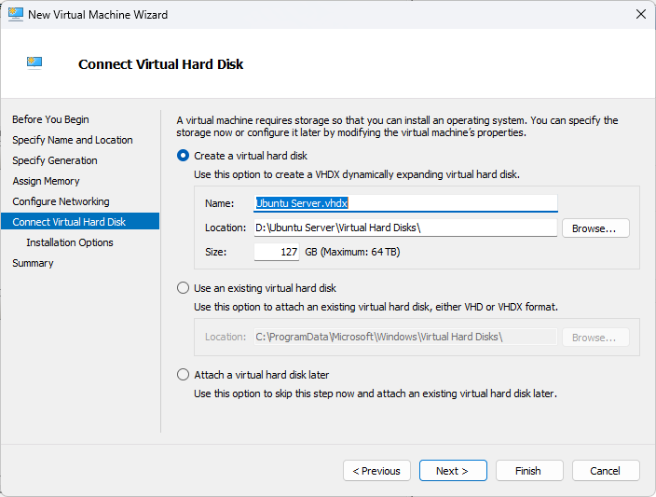
Task: Click the disk Size field
Action: pos(277,252)
